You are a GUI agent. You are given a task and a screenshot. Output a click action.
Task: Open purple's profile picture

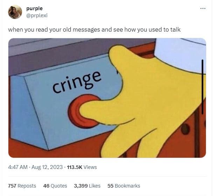click(x=15, y=12)
